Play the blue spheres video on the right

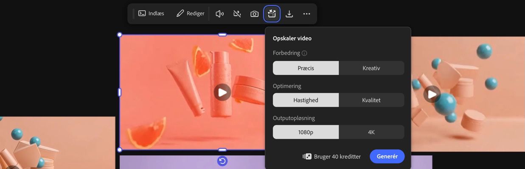432,94
